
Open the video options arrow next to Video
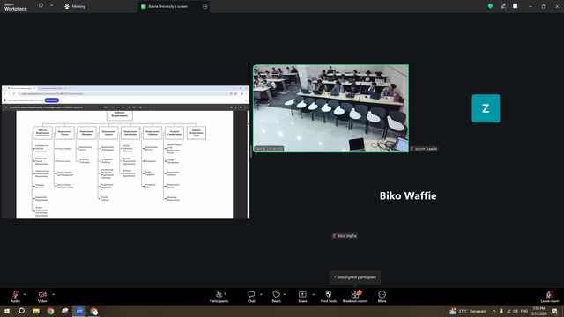click(53, 294)
